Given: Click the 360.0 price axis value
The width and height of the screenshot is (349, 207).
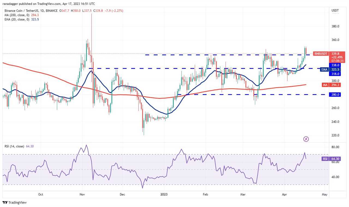Looking at the screenshot, I should [335, 40].
